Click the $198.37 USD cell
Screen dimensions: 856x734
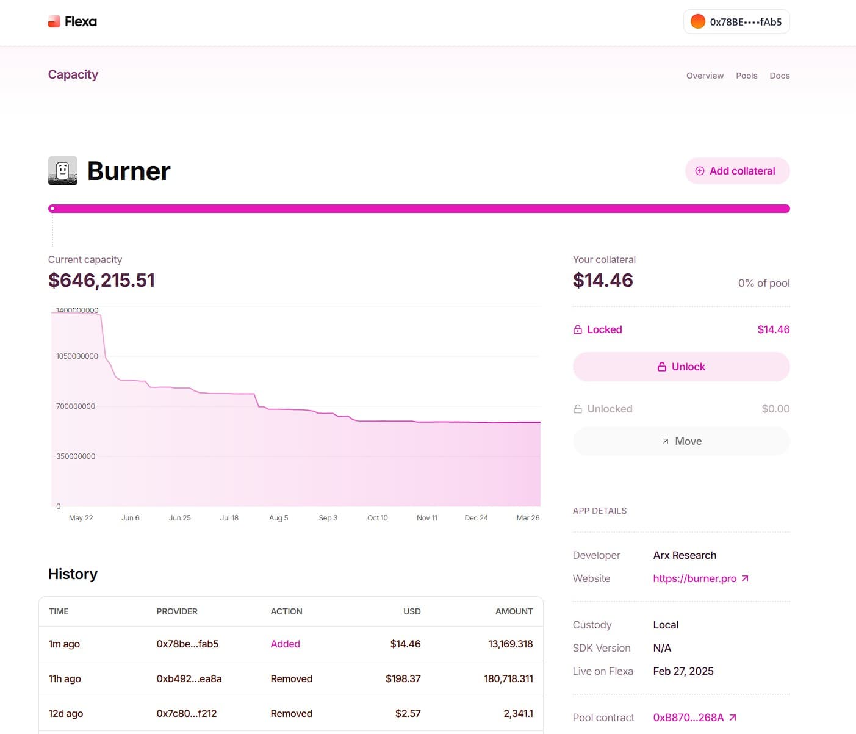coord(403,678)
